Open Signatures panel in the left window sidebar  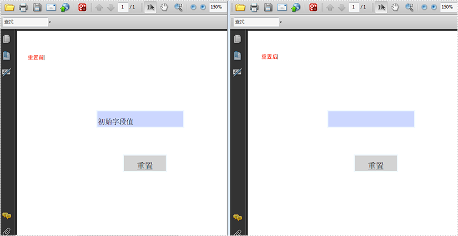click(7, 73)
